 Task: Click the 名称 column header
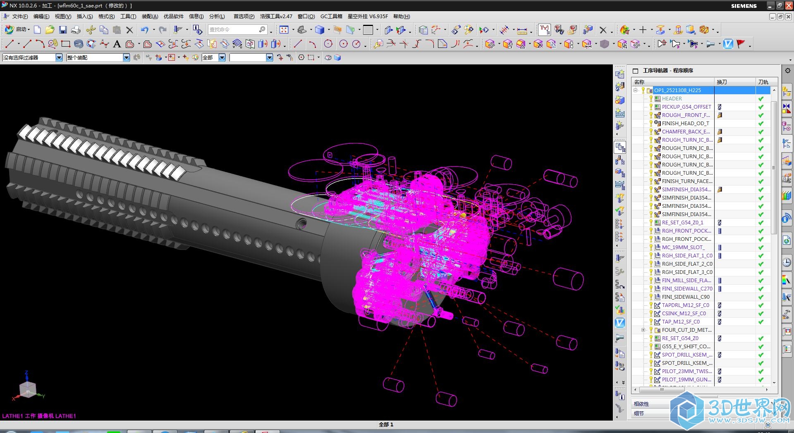673,82
